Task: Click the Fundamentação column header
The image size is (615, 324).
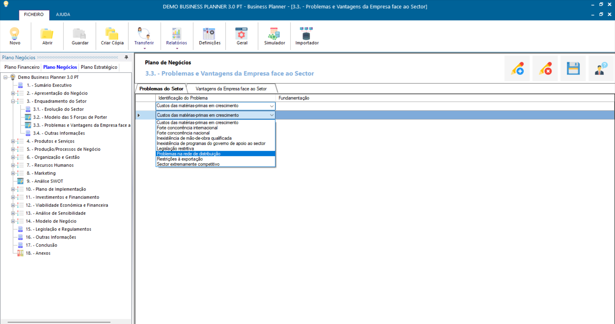Action: pyautogui.click(x=445, y=98)
